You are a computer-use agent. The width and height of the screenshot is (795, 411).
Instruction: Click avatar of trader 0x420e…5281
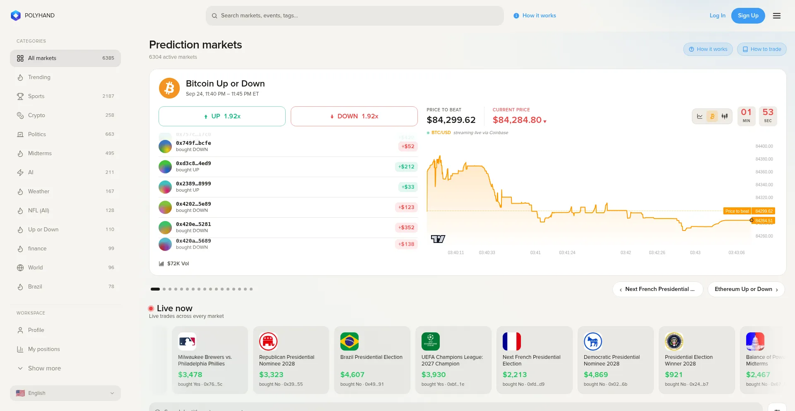165,227
